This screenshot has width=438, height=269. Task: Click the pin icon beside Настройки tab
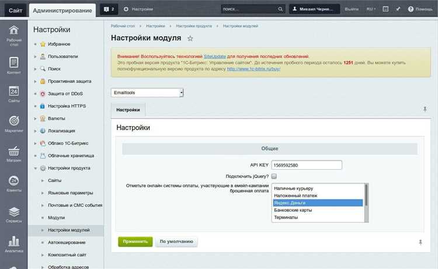[425, 109]
